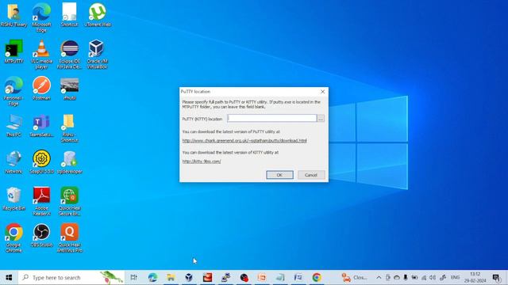The height and width of the screenshot is (285, 508).
Task: Select the sqldeveloper desktop icon
Action: point(69,161)
